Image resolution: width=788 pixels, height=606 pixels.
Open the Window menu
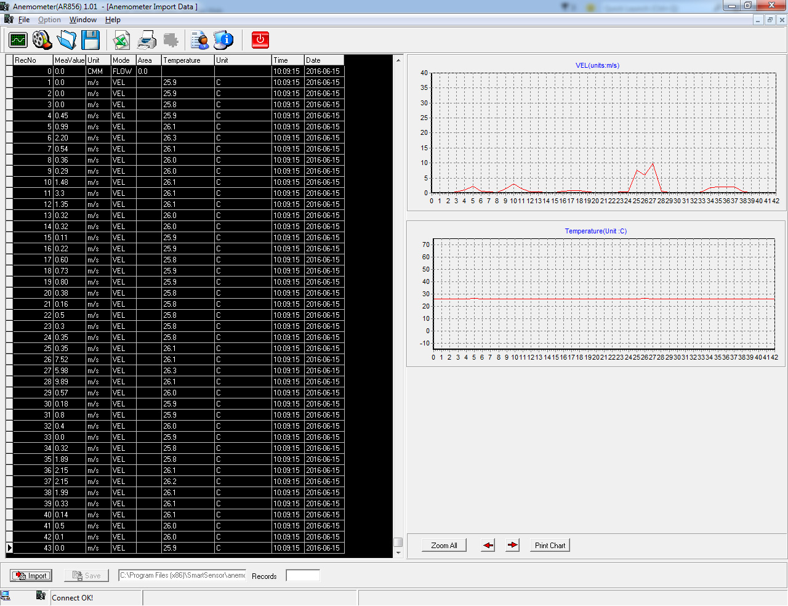click(82, 20)
